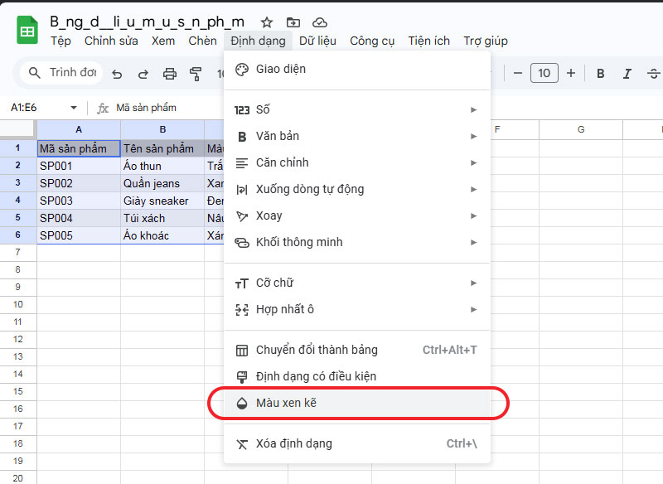Star the spreadsheet document
Screen dimensions: 663x484
pyautogui.click(x=266, y=22)
